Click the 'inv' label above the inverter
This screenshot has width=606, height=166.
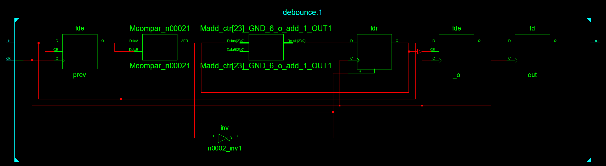point(225,128)
